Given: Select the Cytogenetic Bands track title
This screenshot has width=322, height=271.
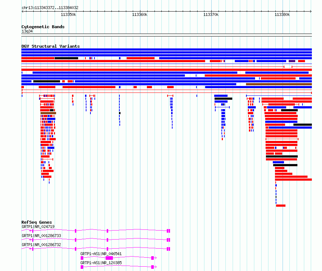Looking at the screenshot, I should tap(43, 27).
